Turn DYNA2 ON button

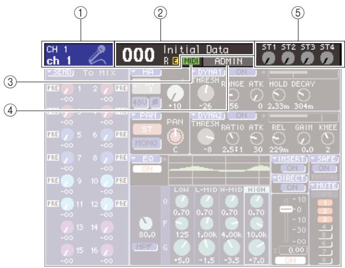pos(242,116)
